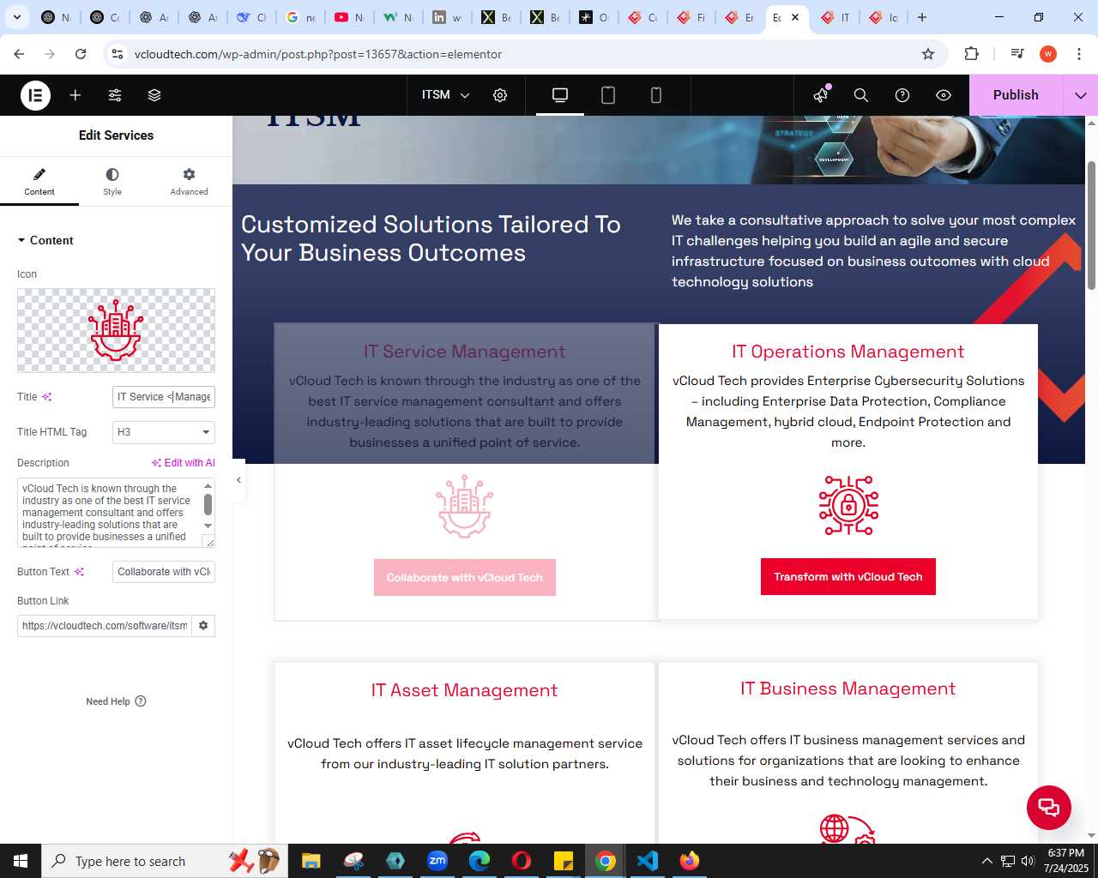Viewport: 1098px width, 878px height.
Task: Click description scrollbar down arrow
Action: (208, 526)
